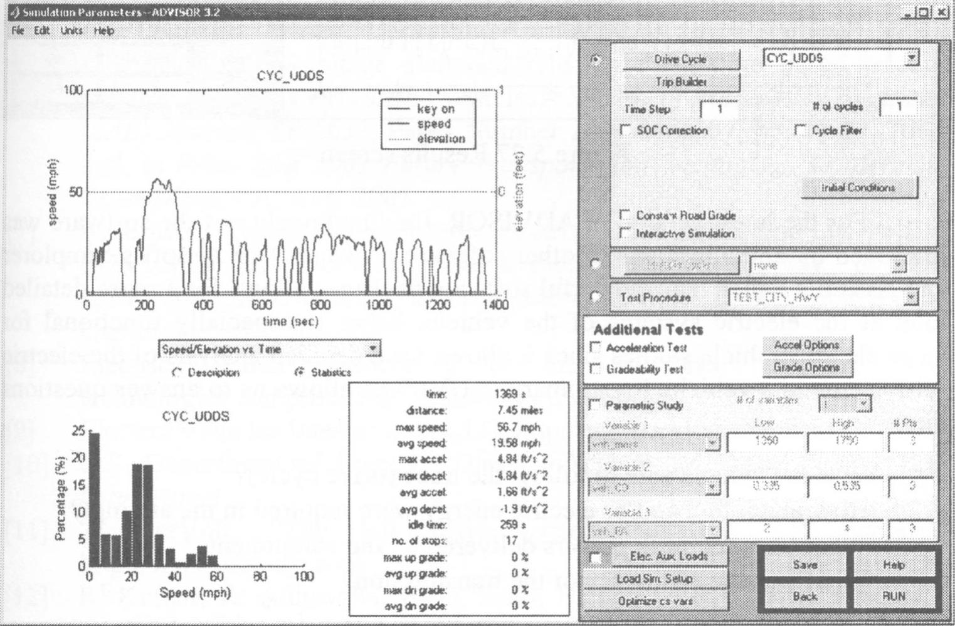Click the 'speed' legend entry

coord(434,124)
